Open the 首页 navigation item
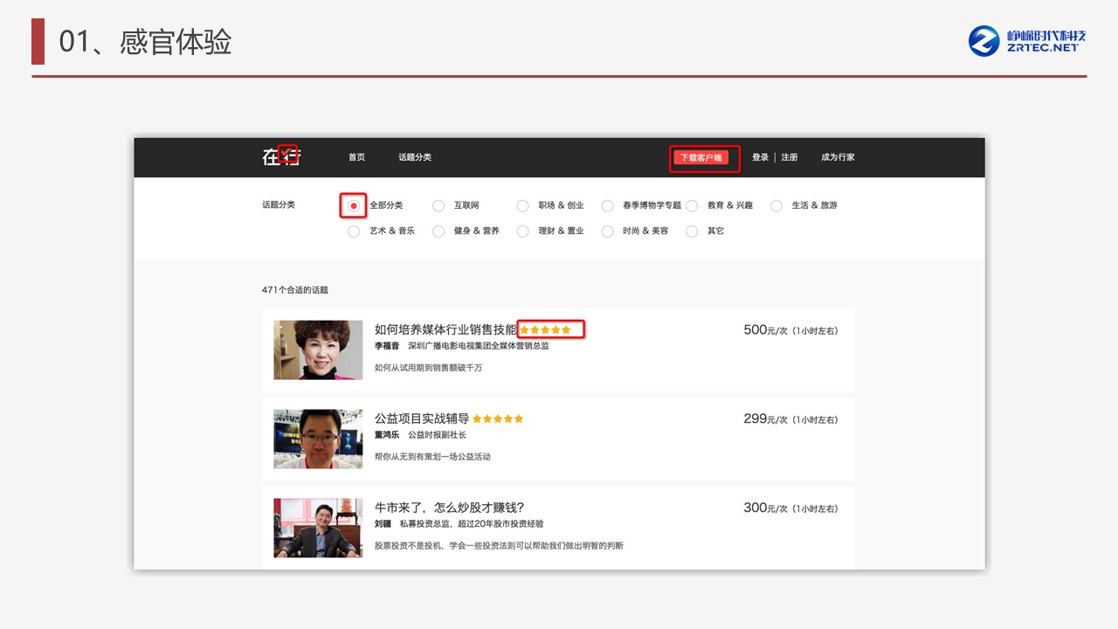This screenshot has height=629, width=1118. (x=356, y=157)
